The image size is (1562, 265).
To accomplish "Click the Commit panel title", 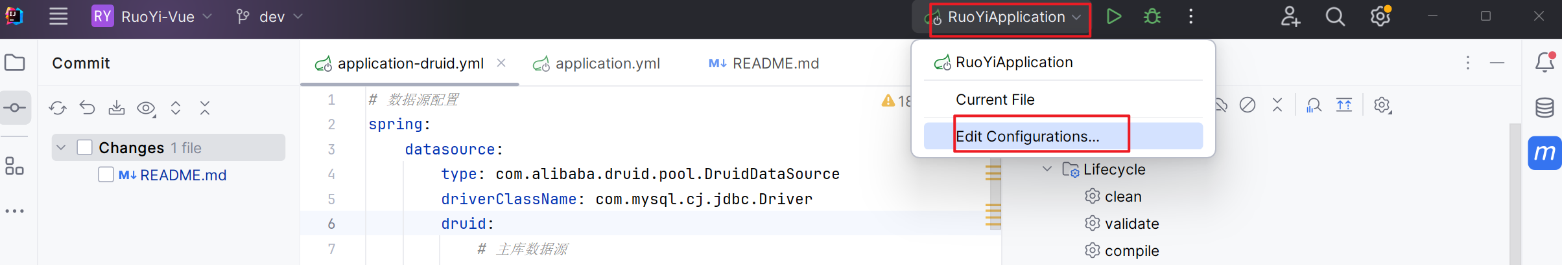I will tap(81, 63).
